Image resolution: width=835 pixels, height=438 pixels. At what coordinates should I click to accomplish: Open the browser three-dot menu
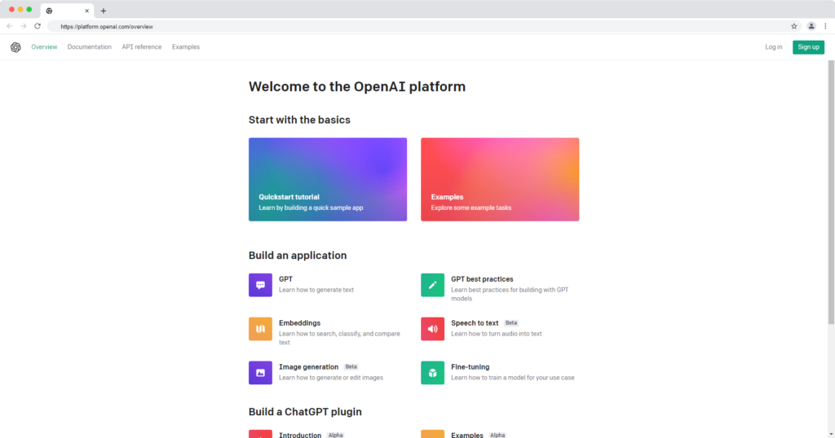(x=825, y=26)
